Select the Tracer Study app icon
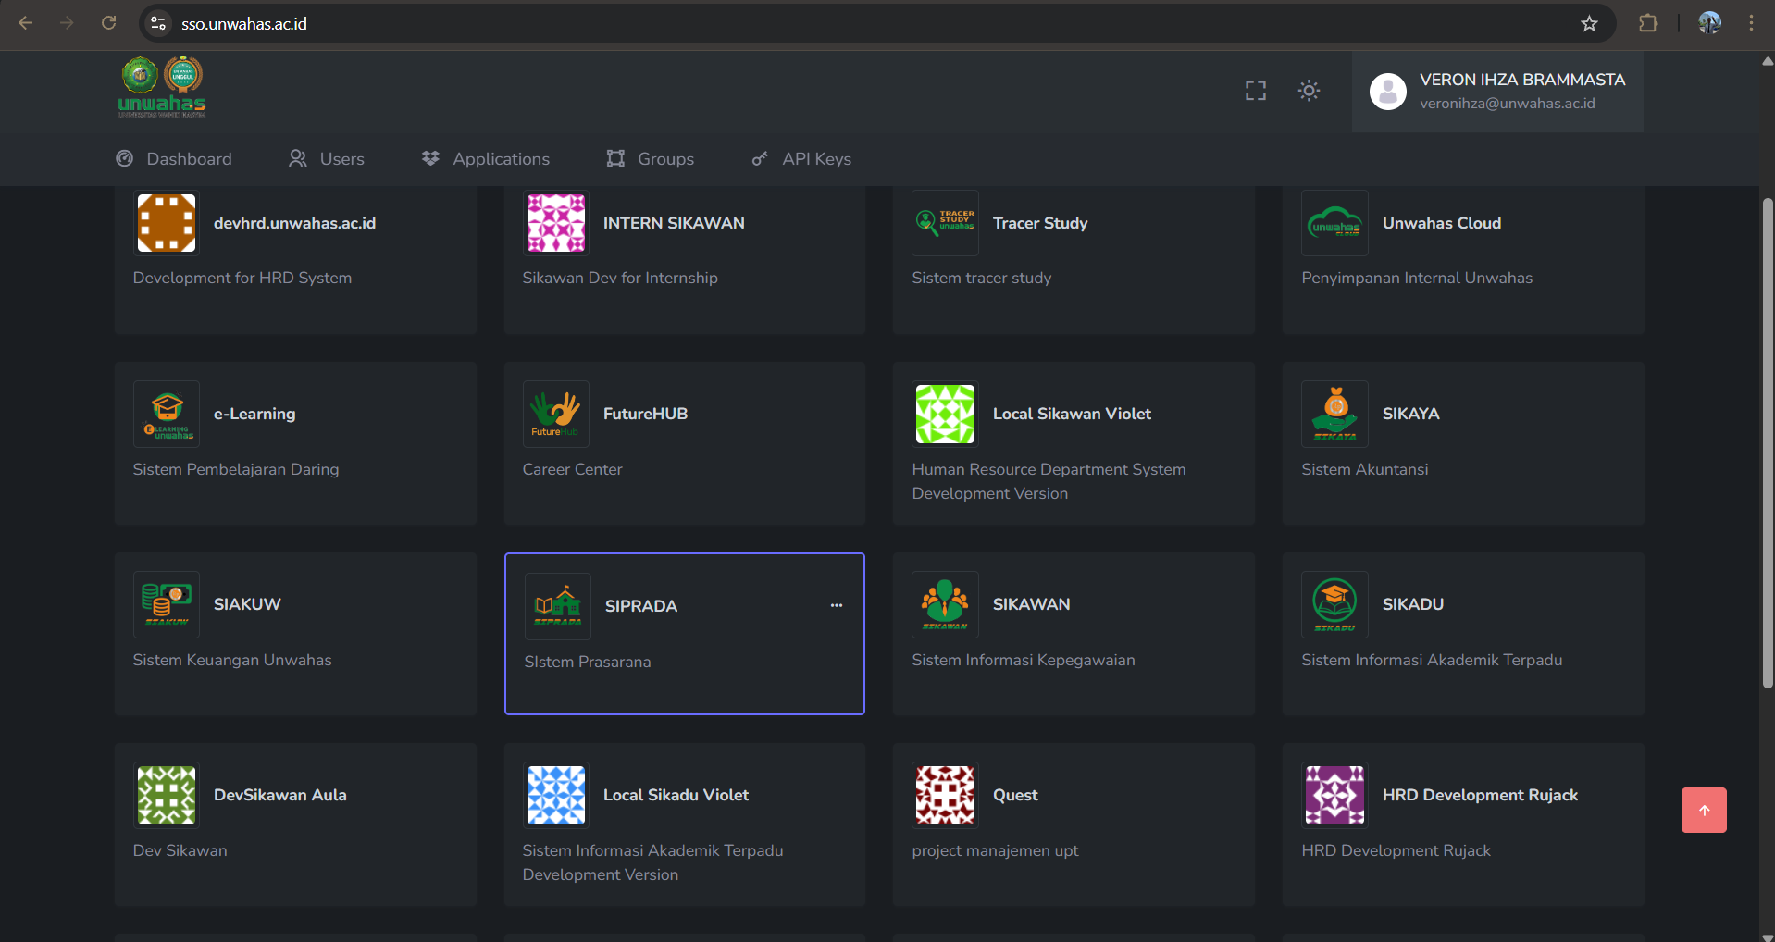 pyautogui.click(x=945, y=223)
